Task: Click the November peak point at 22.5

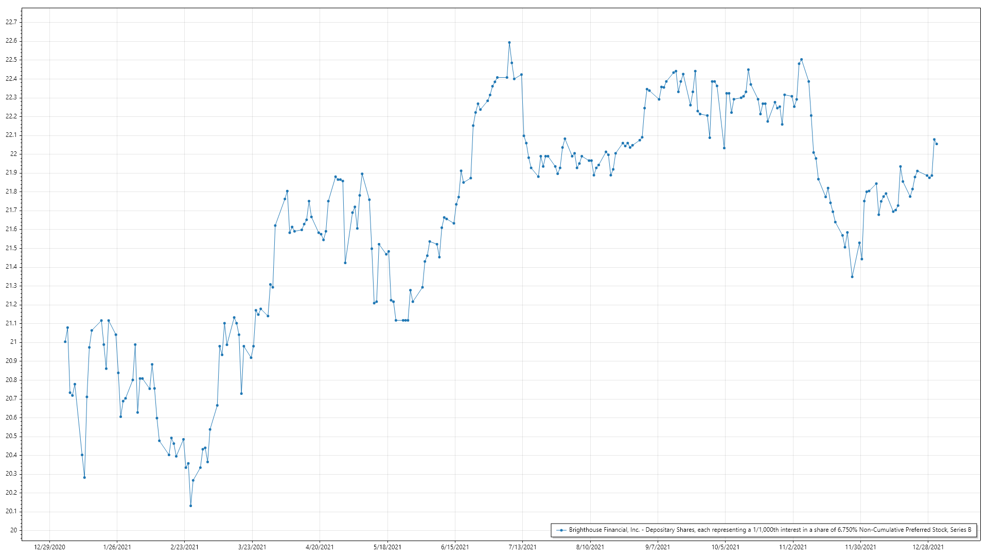Action: click(x=802, y=60)
